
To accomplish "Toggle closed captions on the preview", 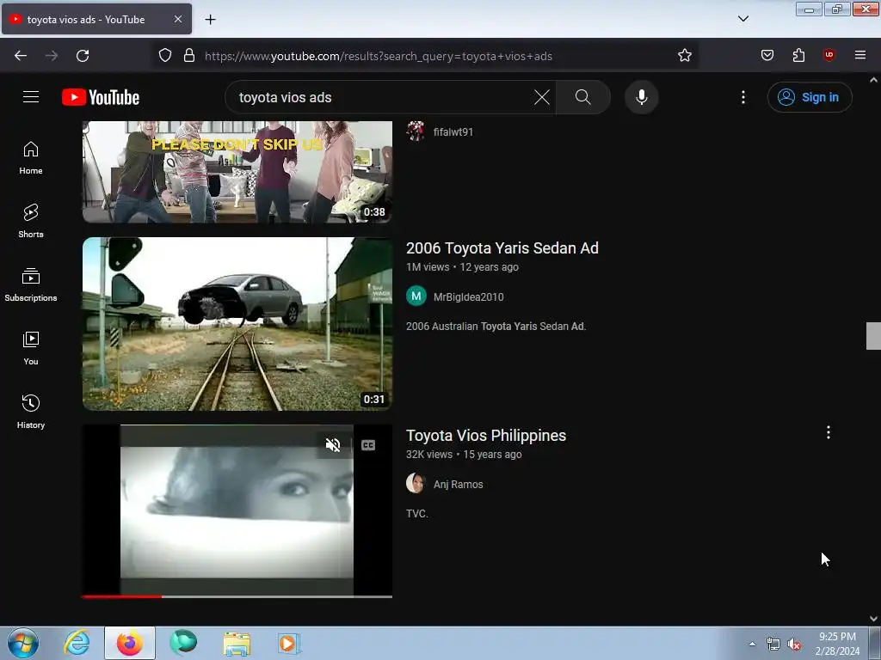I will click(x=368, y=445).
